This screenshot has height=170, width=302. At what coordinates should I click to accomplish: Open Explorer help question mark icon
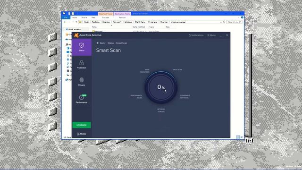pos(242,17)
